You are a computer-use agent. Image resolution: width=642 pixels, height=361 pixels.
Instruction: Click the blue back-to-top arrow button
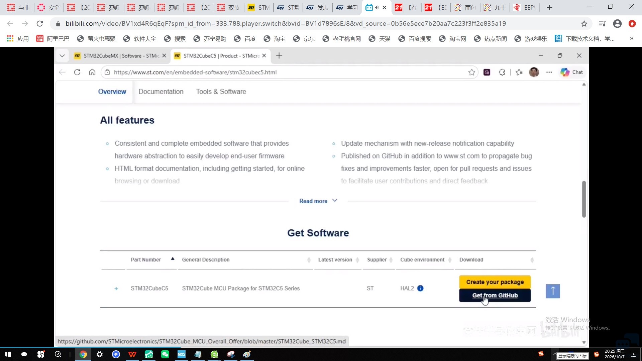553,291
